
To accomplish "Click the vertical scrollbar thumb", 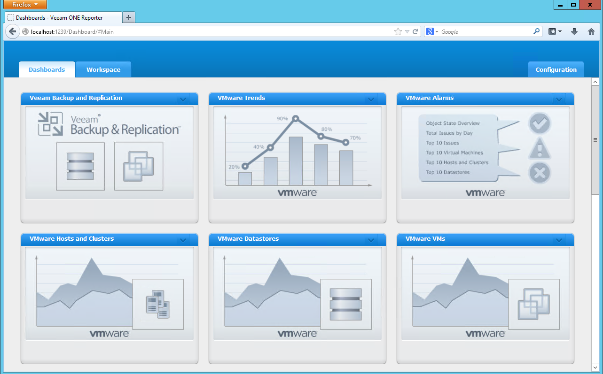I will (595, 140).
